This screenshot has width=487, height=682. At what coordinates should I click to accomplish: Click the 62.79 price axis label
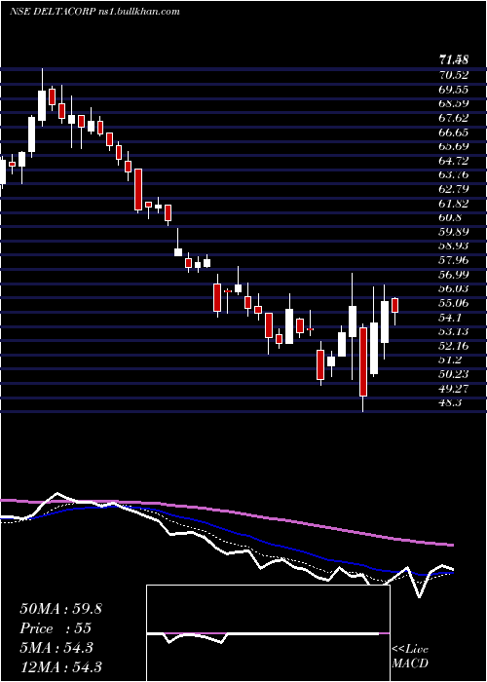click(x=453, y=189)
